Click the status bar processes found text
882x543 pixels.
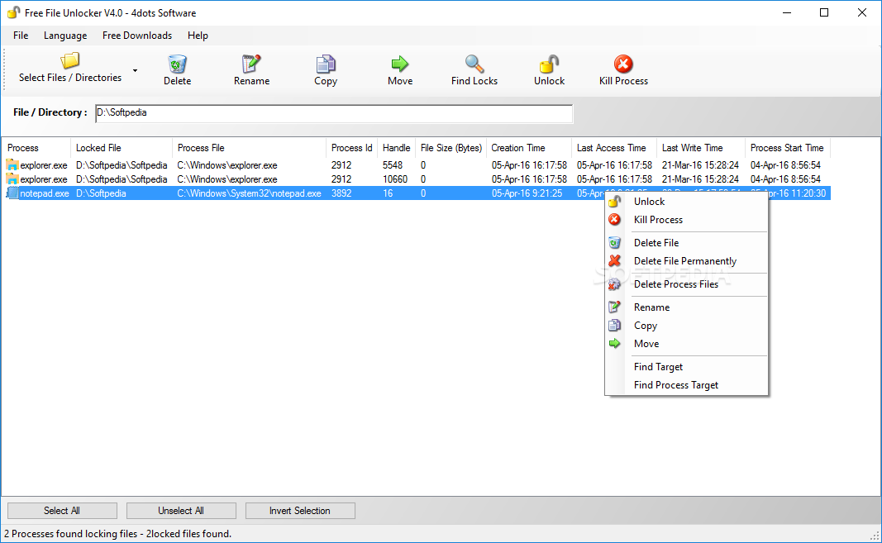pyautogui.click(x=117, y=534)
